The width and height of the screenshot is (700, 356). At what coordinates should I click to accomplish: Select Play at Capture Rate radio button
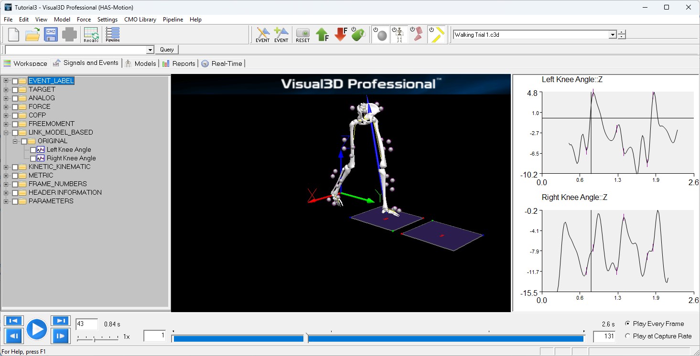coord(628,336)
